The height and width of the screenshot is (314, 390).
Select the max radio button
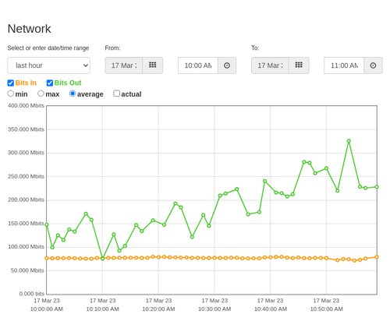(x=41, y=93)
